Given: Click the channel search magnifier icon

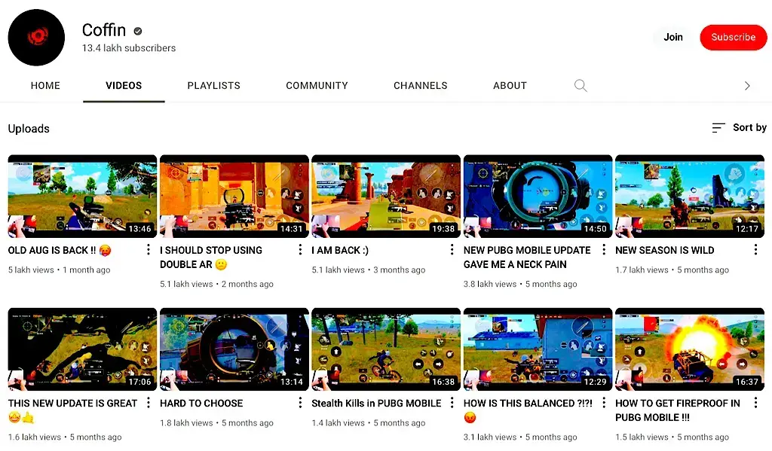Looking at the screenshot, I should (581, 86).
